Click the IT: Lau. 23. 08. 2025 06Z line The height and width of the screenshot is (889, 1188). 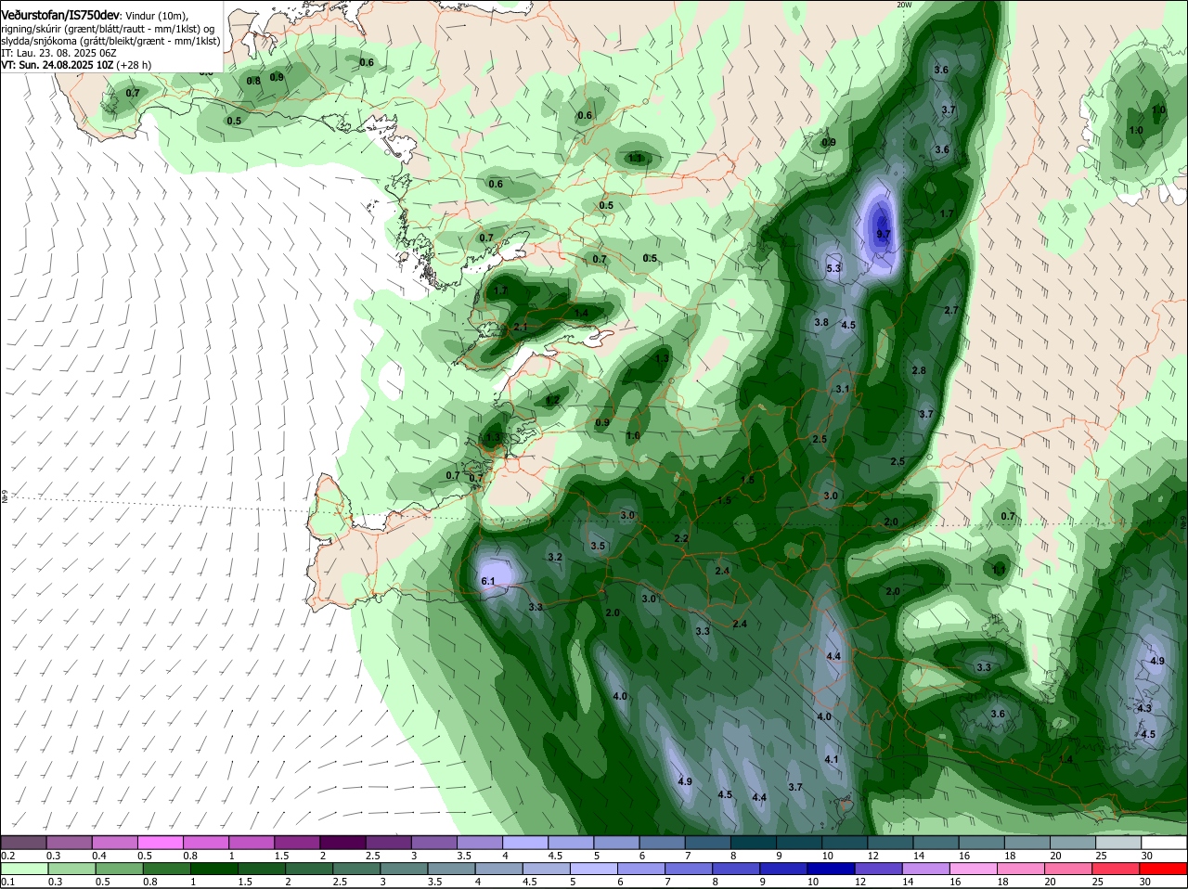[59, 53]
